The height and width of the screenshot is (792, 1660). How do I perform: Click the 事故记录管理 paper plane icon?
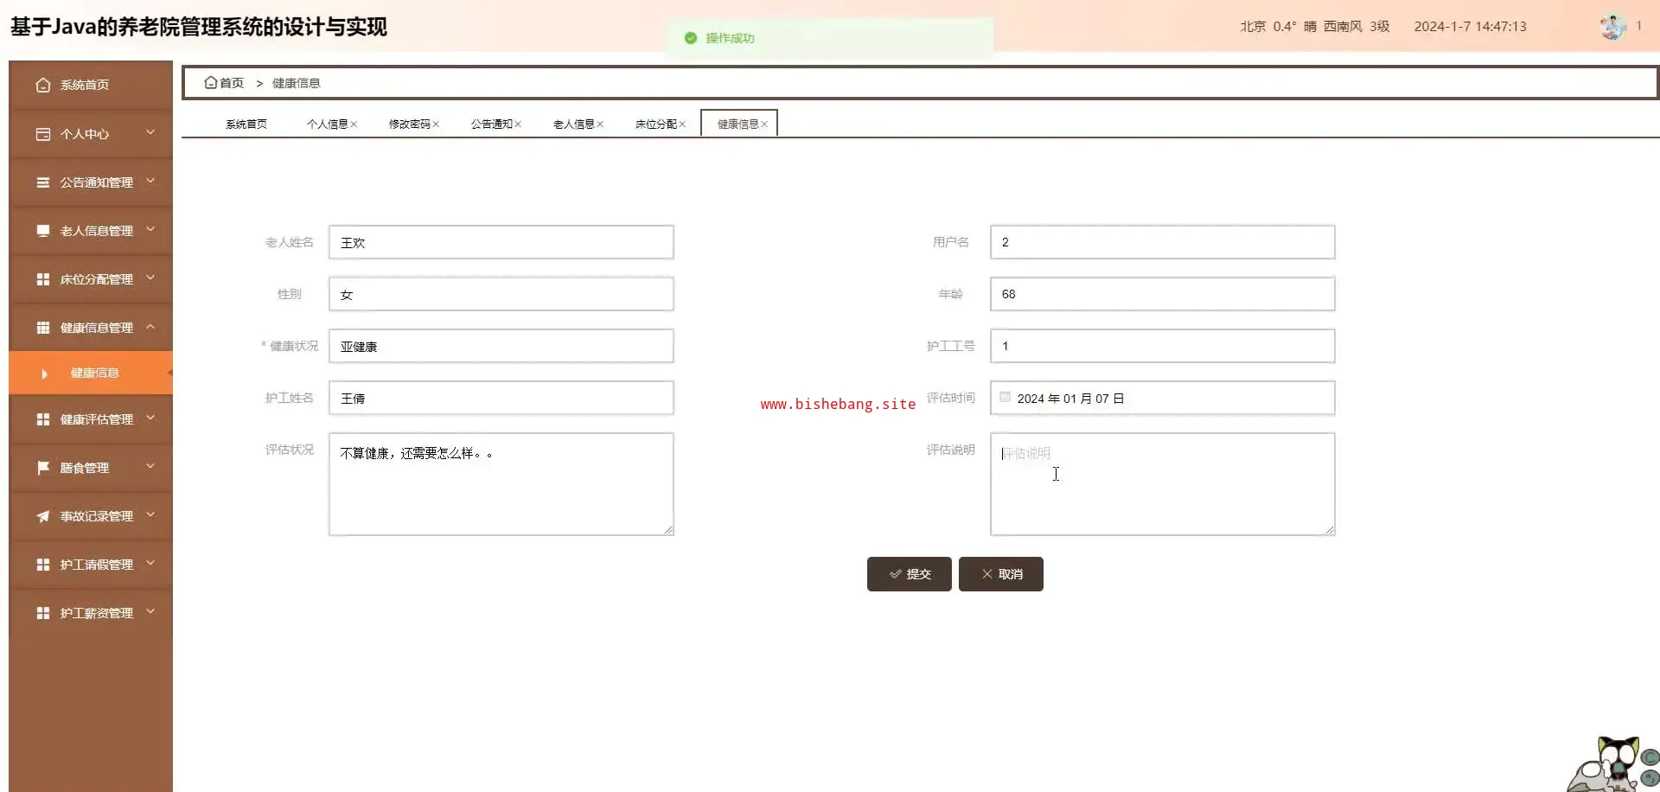(x=43, y=516)
